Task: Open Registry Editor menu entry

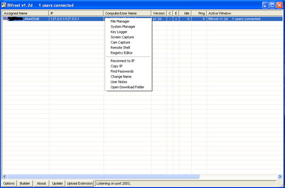Action: click(128, 53)
